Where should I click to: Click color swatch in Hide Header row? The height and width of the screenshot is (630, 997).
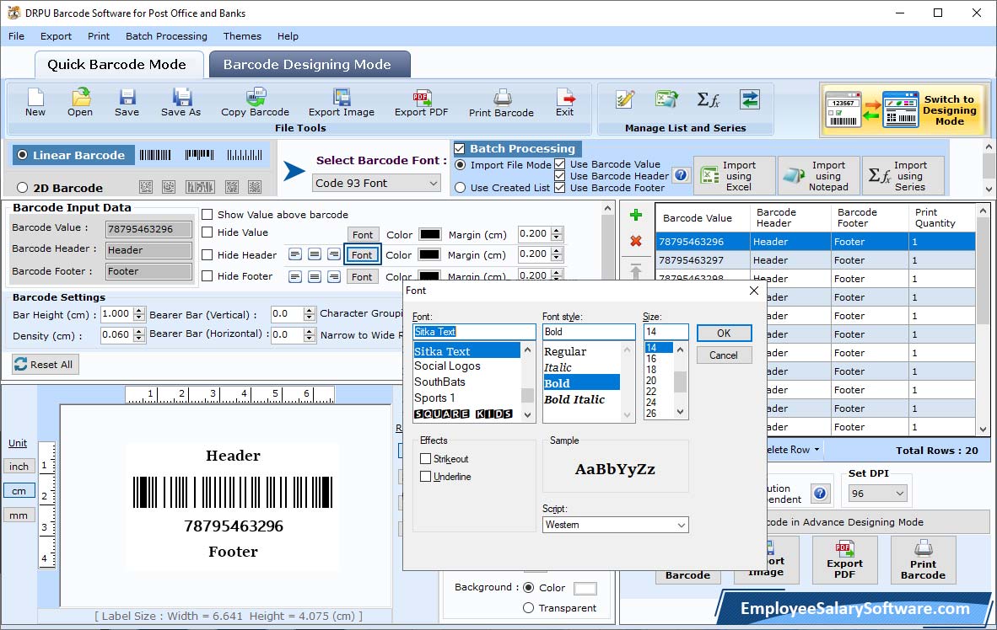(x=430, y=254)
